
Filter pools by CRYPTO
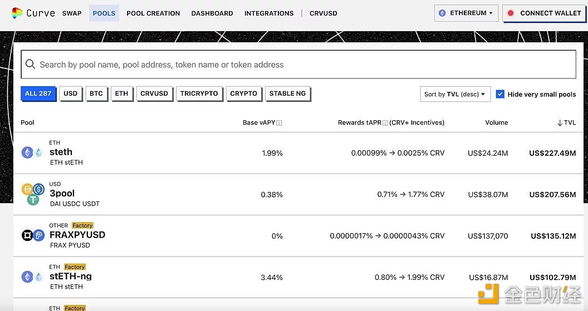244,93
